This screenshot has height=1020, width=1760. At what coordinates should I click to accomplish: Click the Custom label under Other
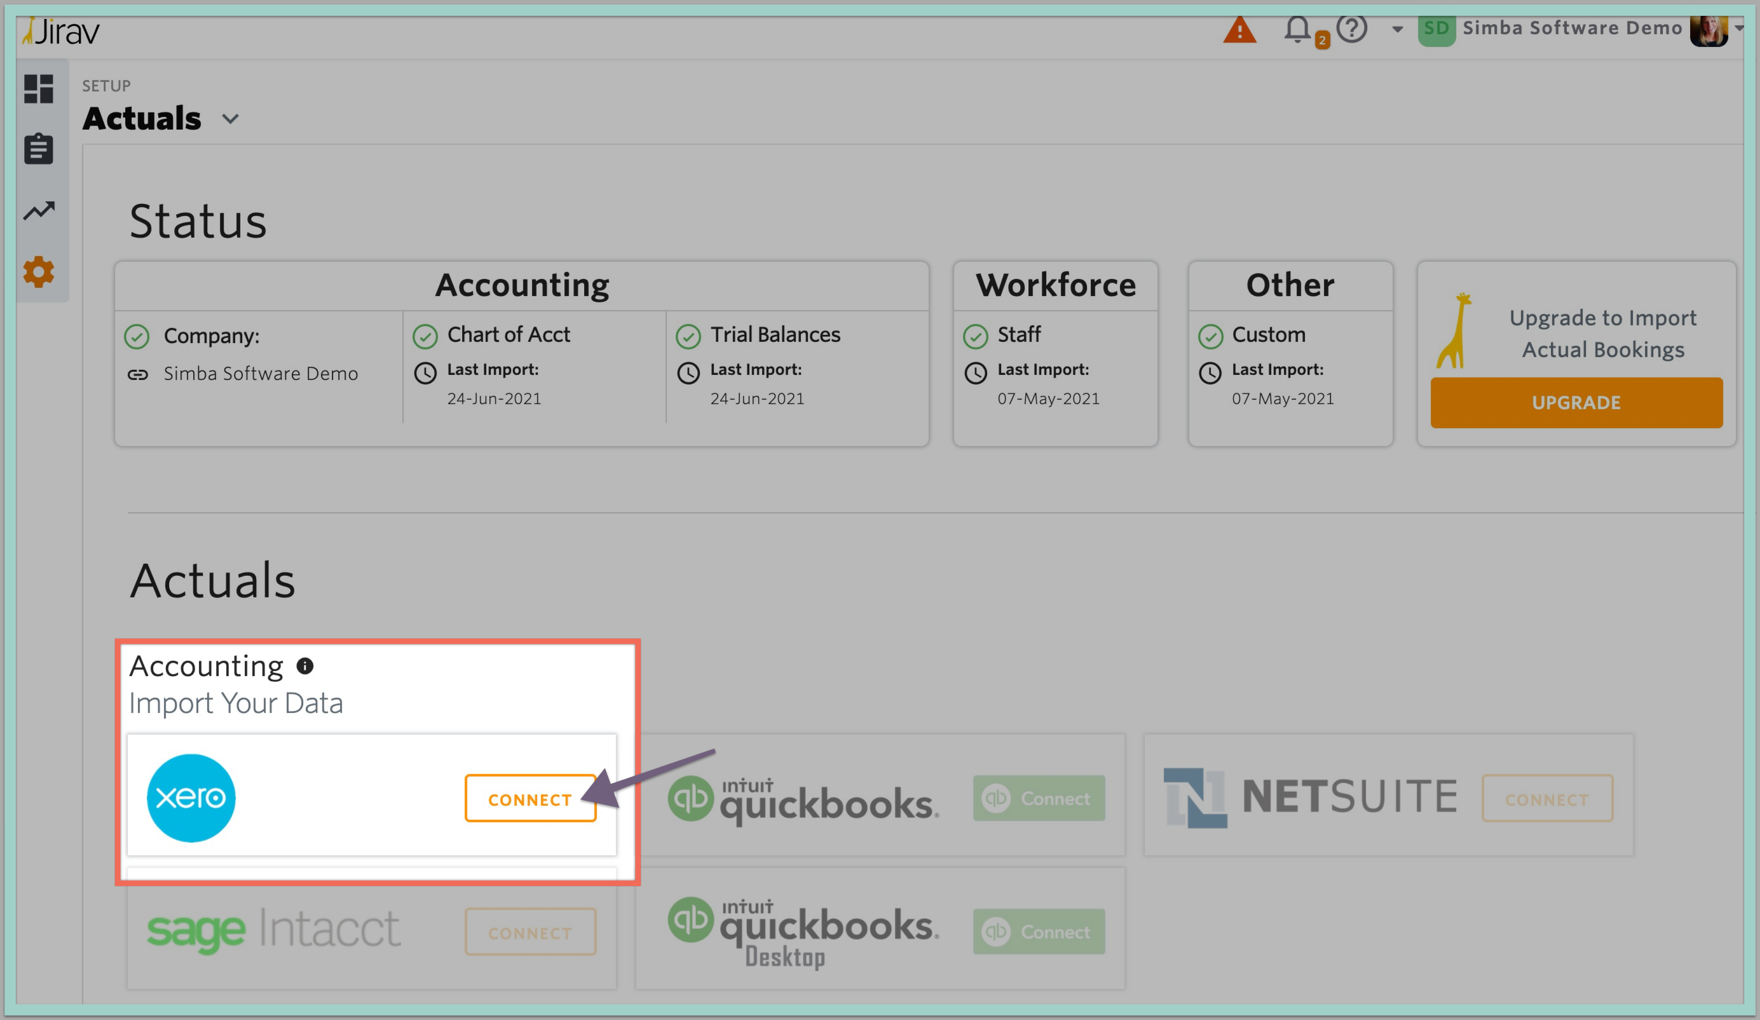coord(1268,335)
